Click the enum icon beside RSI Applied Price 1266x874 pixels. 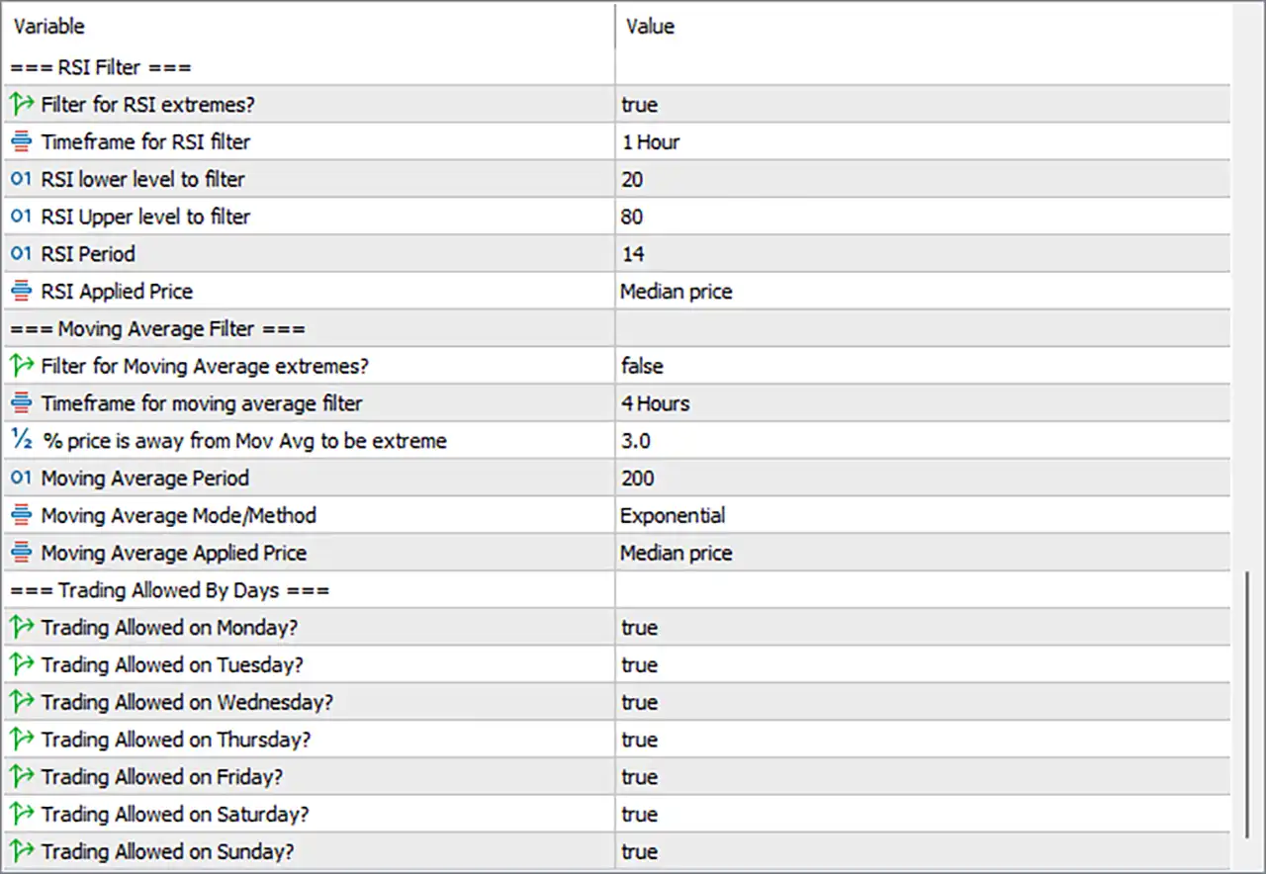pyautogui.click(x=21, y=292)
